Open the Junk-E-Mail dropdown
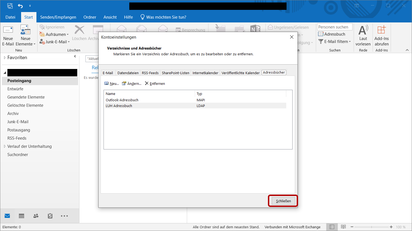Image resolution: width=412 pixels, height=231 pixels. pyautogui.click(x=55, y=42)
